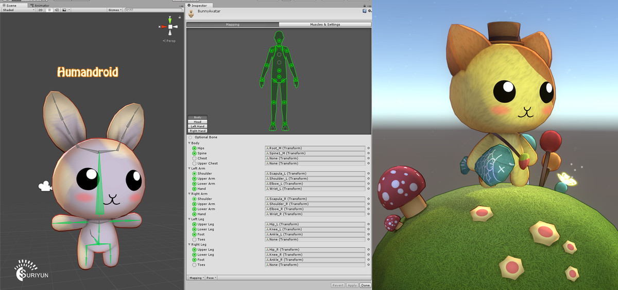Click the Optional Bone legend label

(205, 137)
